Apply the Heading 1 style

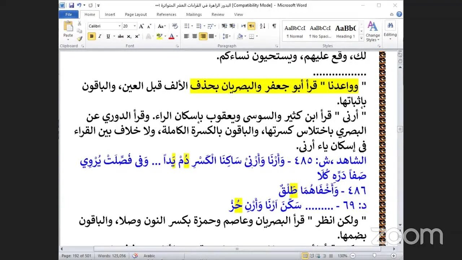click(x=345, y=31)
